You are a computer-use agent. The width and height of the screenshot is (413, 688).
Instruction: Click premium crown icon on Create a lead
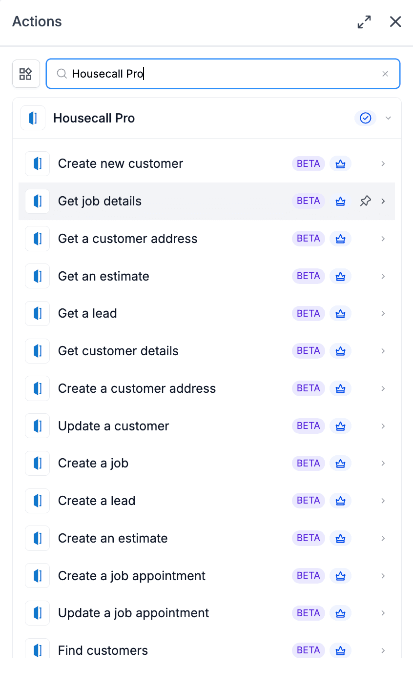pos(341,501)
